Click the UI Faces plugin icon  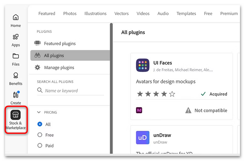pyautogui.click(x=142, y=65)
